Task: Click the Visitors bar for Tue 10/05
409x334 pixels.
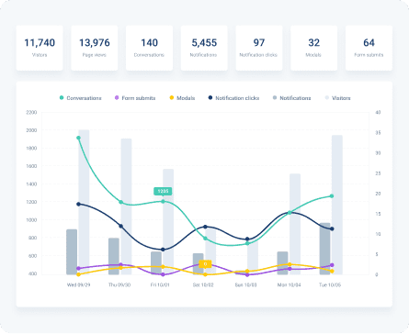Action: [x=337, y=205]
